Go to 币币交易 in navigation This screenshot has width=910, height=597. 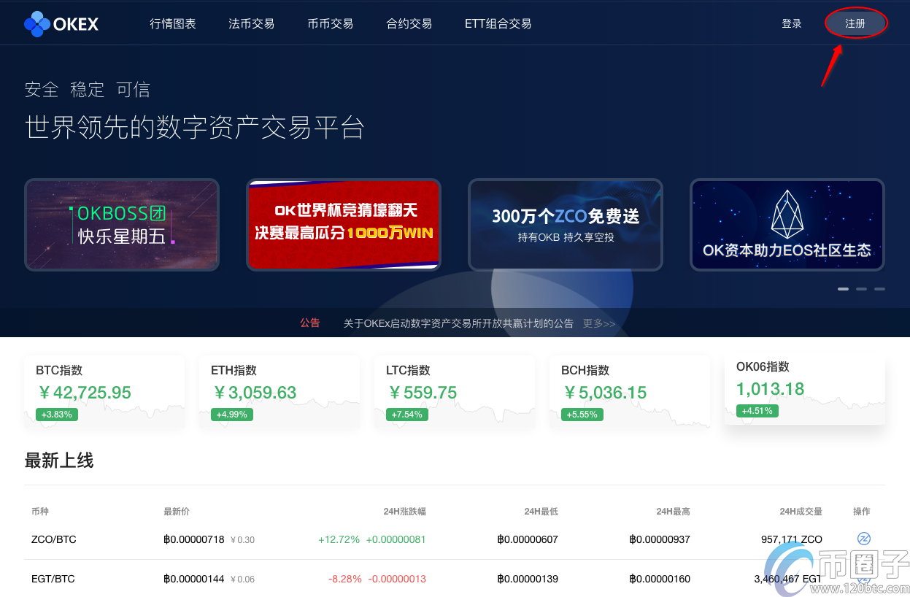330,24
